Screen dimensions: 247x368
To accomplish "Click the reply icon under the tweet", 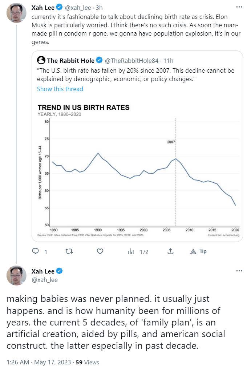I will [36, 251].
